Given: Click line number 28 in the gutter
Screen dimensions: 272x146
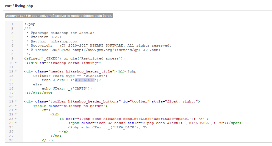Looking at the screenshot, I should coord(11,140).
